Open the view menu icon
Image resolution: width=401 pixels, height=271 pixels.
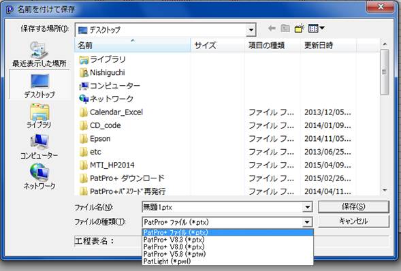316,29
